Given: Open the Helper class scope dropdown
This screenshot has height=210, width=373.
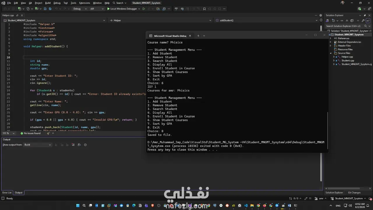Looking at the screenshot, I should pos(161,20).
